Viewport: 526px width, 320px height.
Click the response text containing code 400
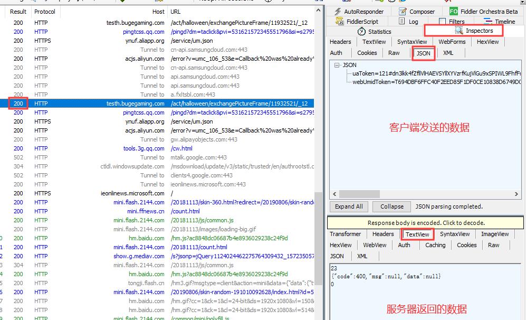[x=386, y=276]
